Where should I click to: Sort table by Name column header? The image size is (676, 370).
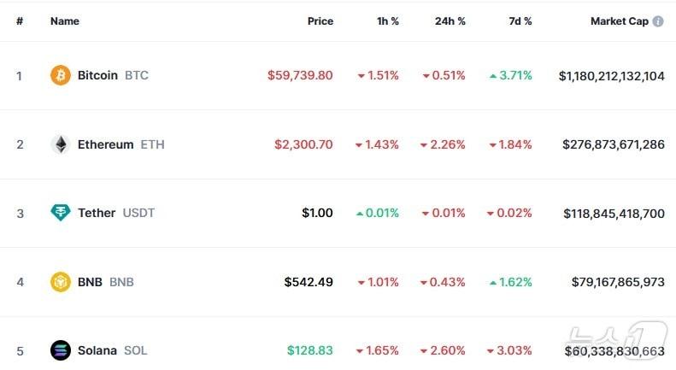pyautogui.click(x=65, y=21)
